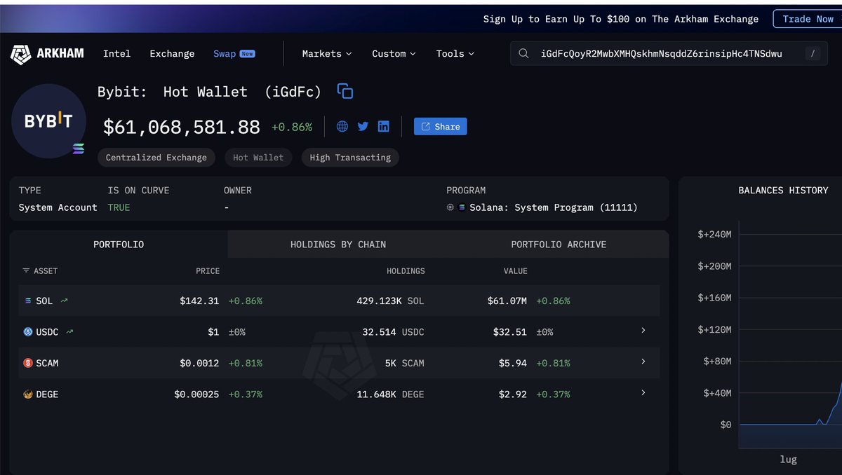The height and width of the screenshot is (475, 842).
Task: Click the Trade Now button
Action: [808, 19]
